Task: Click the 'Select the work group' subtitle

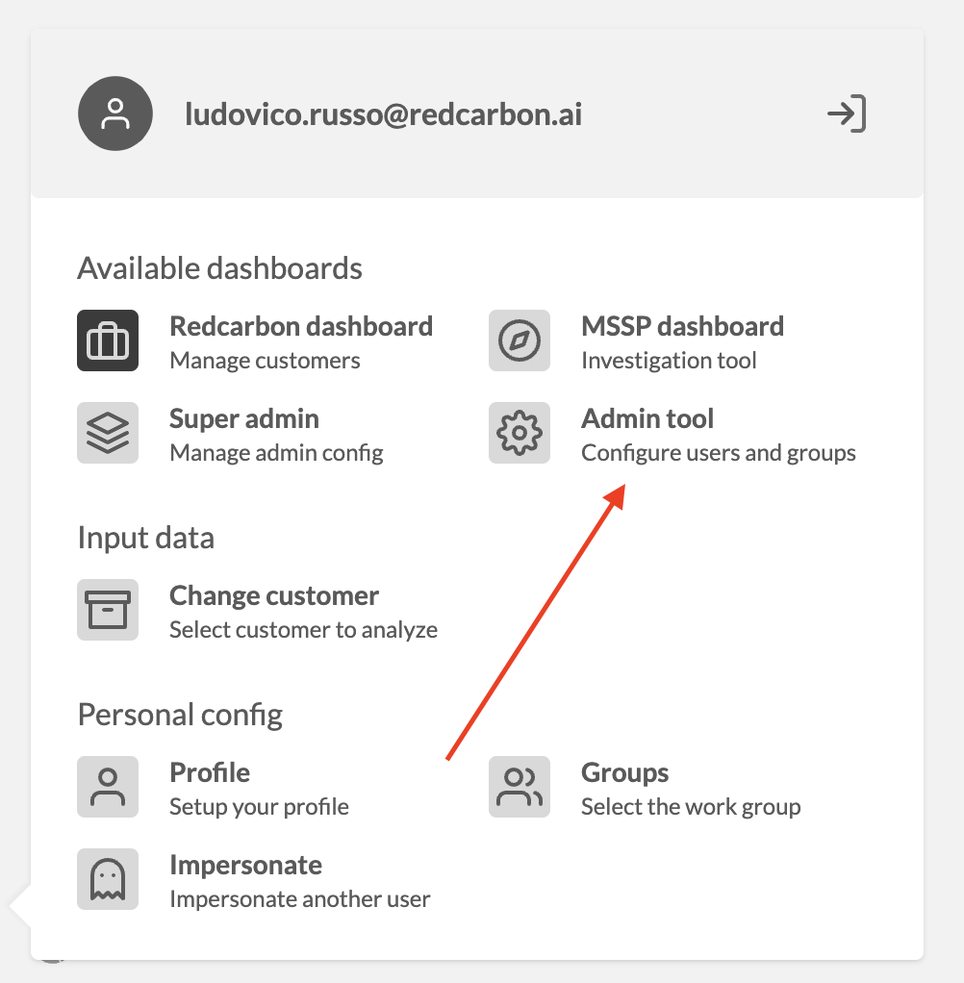Action: (x=691, y=807)
